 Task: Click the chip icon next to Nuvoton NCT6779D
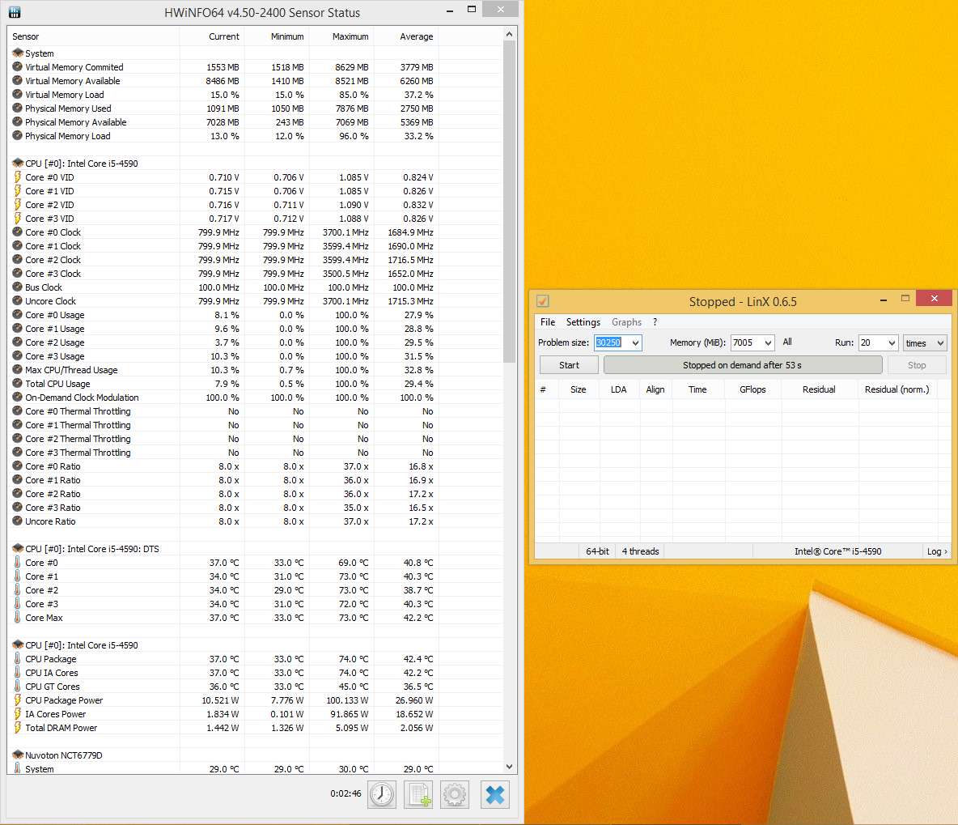pyautogui.click(x=17, y=755)
